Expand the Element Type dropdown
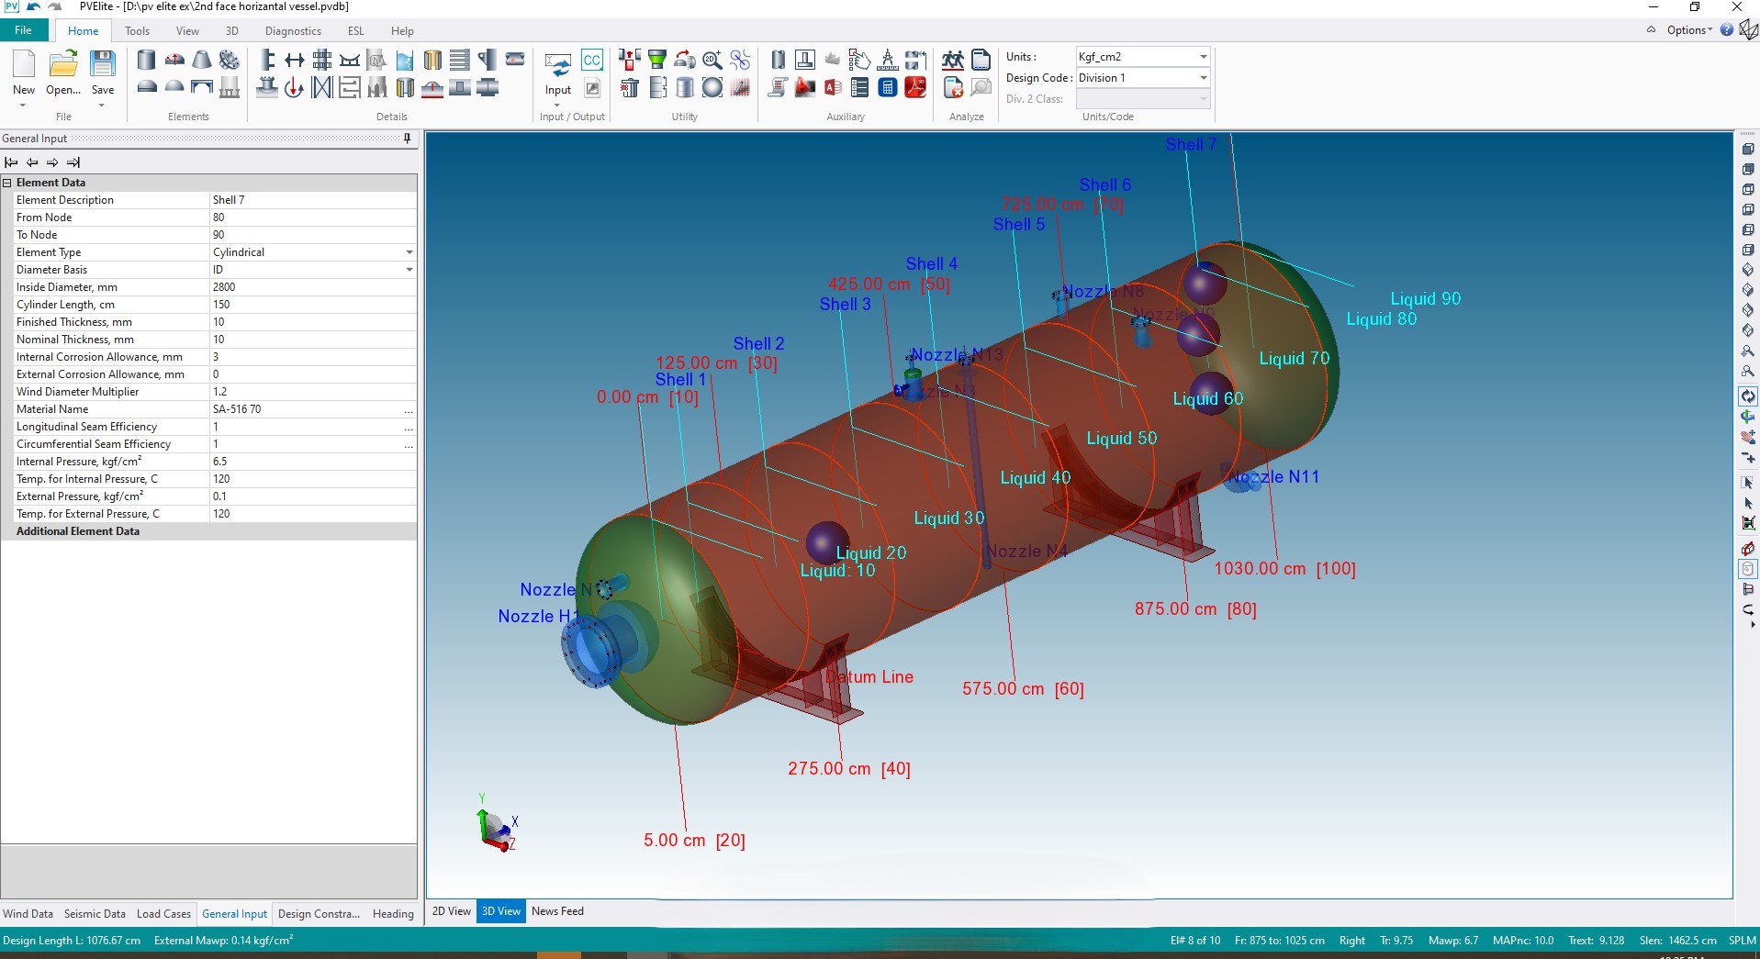Viewport: 1760px width, 959px height. click(409, 252)
